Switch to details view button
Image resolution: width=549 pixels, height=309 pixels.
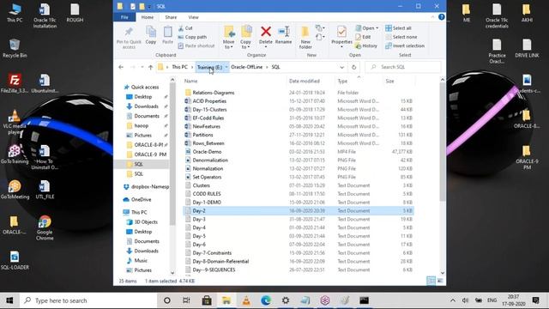(431, 281)
